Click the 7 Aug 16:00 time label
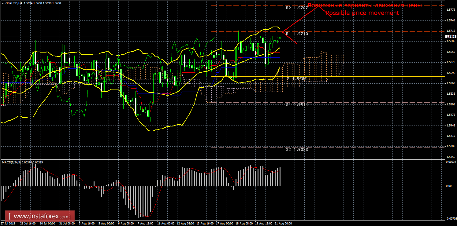The width and height of the screenshot is (457, 226). (145, 224)
